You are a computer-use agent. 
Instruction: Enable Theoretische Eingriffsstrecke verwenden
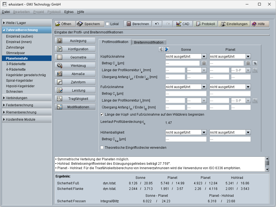[102, 148]
